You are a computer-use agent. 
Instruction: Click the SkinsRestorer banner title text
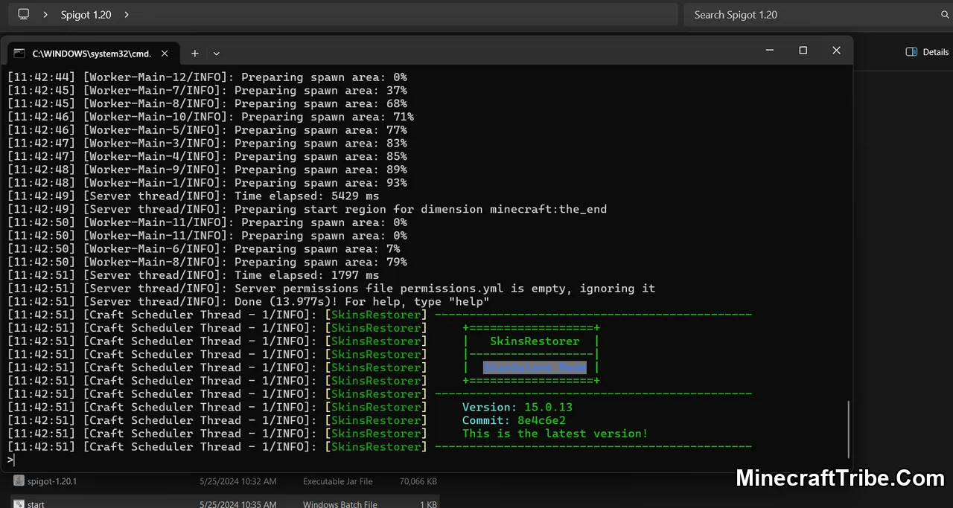click(535, 341)
